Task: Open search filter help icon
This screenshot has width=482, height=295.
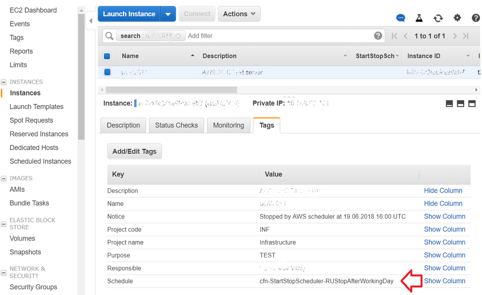Action: point(378,36)
